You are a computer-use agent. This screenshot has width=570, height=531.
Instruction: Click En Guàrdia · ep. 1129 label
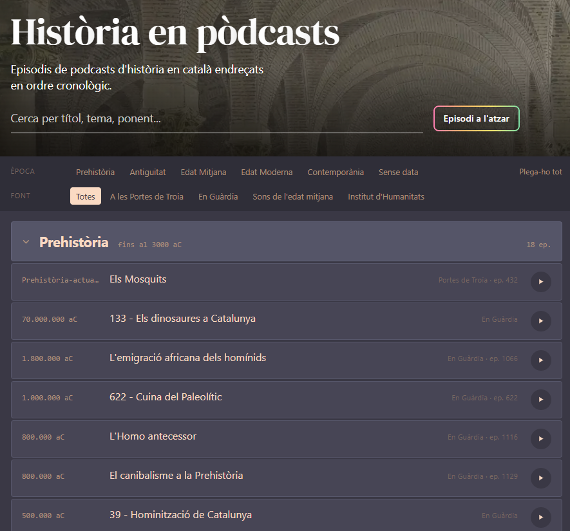pos(483,476)
